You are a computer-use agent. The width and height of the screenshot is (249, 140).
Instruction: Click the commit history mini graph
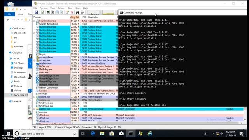(x=108, y=12)
